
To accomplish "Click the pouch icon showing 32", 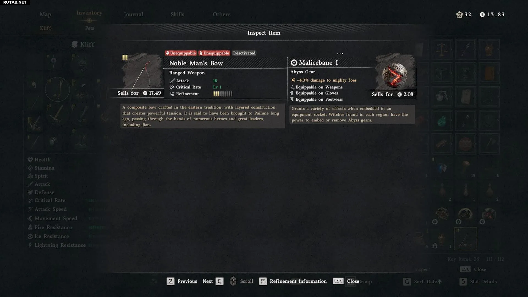I will (459, 15).
